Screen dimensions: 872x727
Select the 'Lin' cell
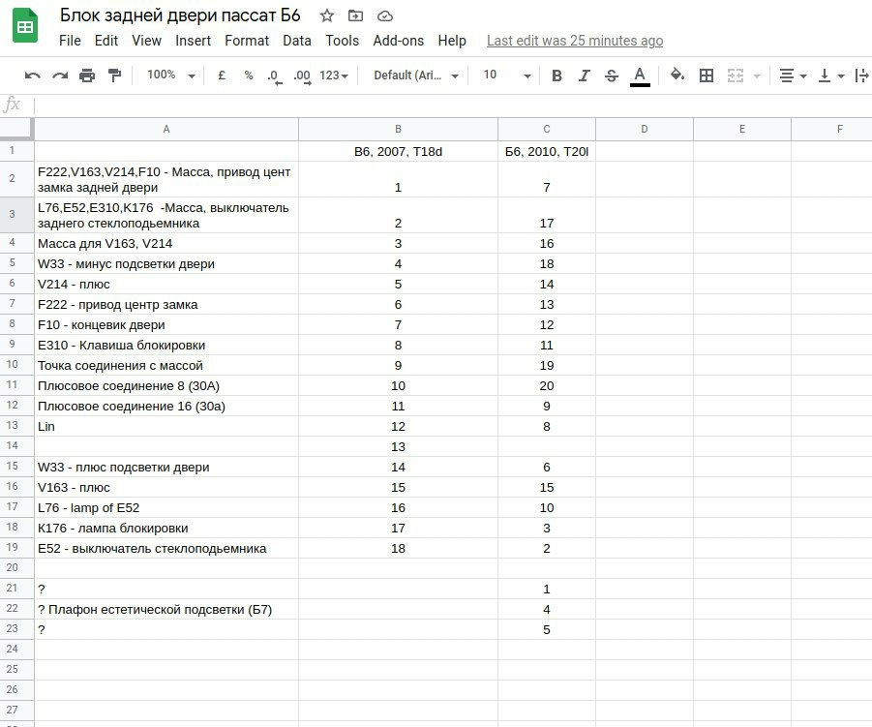coord(166,426)
